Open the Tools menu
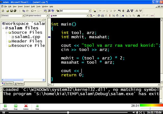 pos(38,7)
